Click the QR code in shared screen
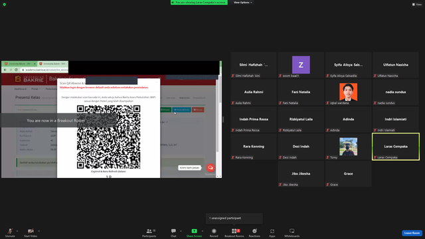This screenshot has height=239, width=425. pos(108,137)
